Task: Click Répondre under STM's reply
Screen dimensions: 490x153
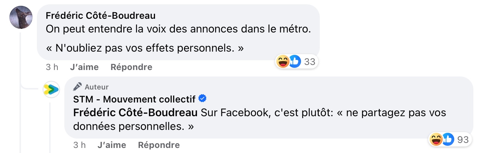Action: pos(159,145)
